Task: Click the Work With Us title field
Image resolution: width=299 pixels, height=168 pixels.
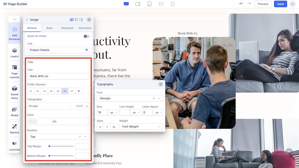Action: 58,76
